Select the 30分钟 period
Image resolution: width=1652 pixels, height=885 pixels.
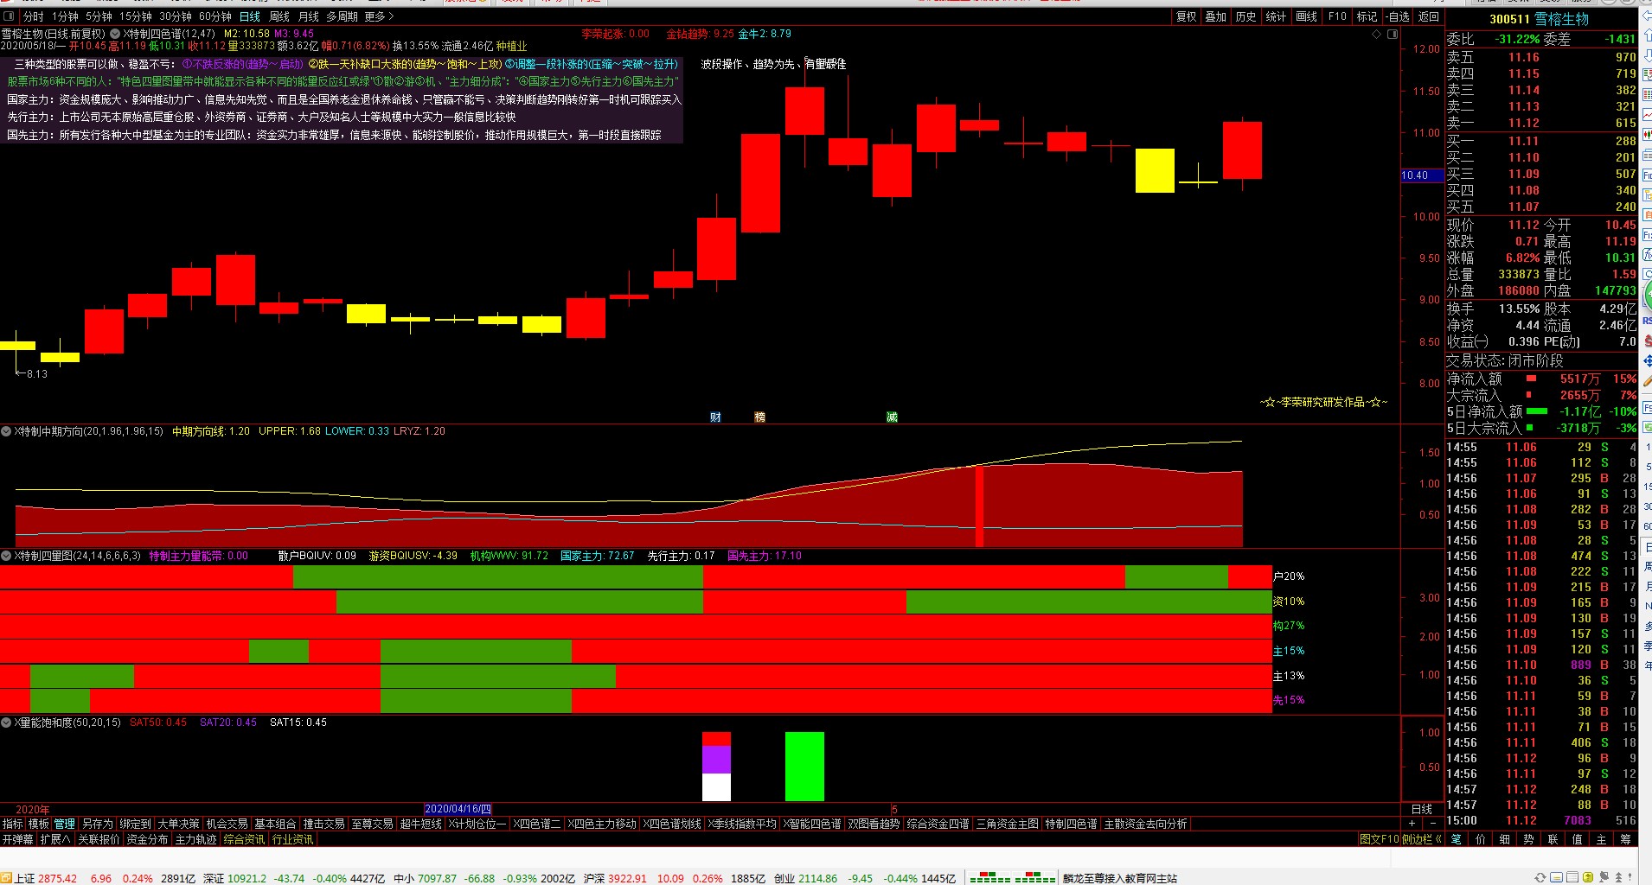tap(176, 16)
